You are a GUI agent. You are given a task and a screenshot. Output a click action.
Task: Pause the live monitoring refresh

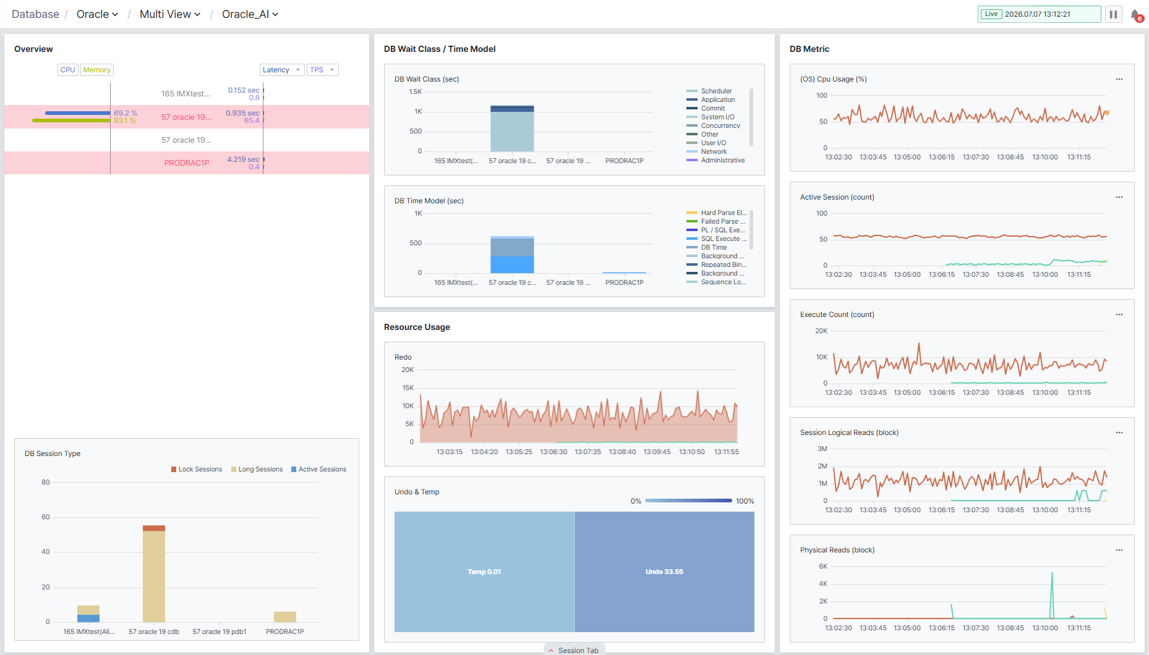(1113, 14)
